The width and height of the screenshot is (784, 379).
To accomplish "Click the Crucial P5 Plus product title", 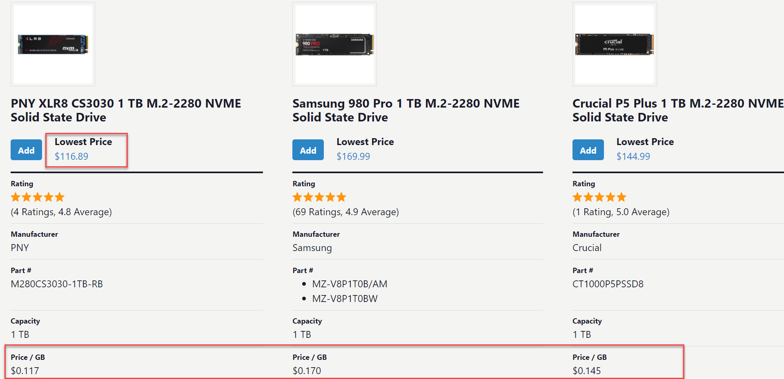I will pyautogui.click(x=678, y=110).
